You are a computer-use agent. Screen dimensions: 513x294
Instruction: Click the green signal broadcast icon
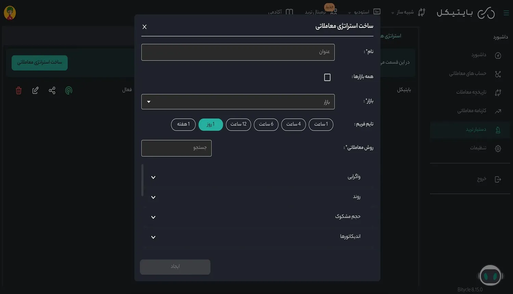69,90
